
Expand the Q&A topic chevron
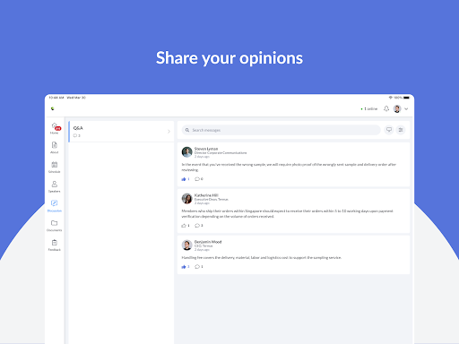(169, 132)
